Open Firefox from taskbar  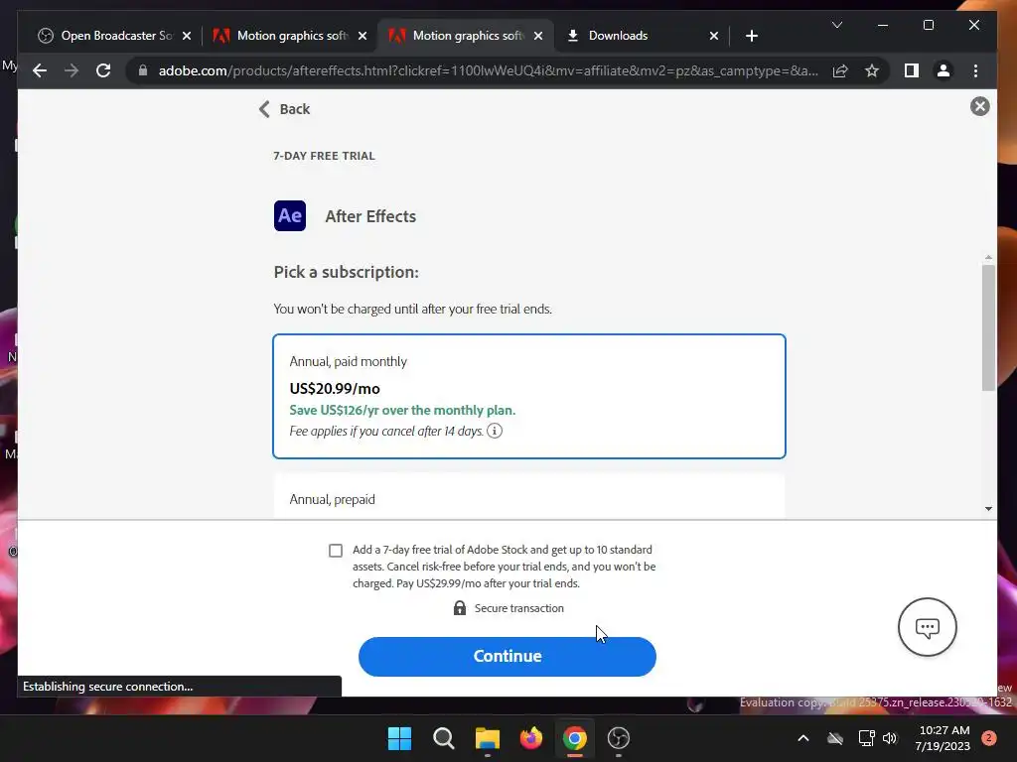pyautogui.click(x=531, y=738)
